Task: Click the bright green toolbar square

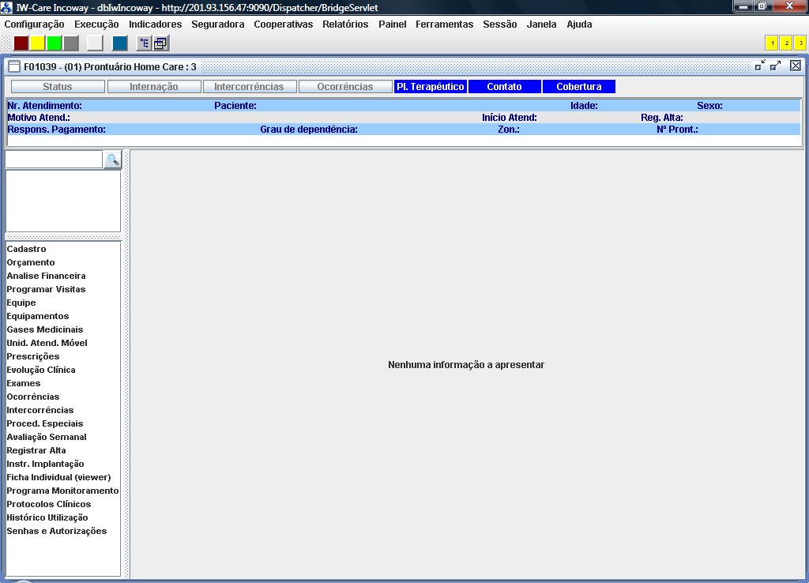Action: pos(55,43)
